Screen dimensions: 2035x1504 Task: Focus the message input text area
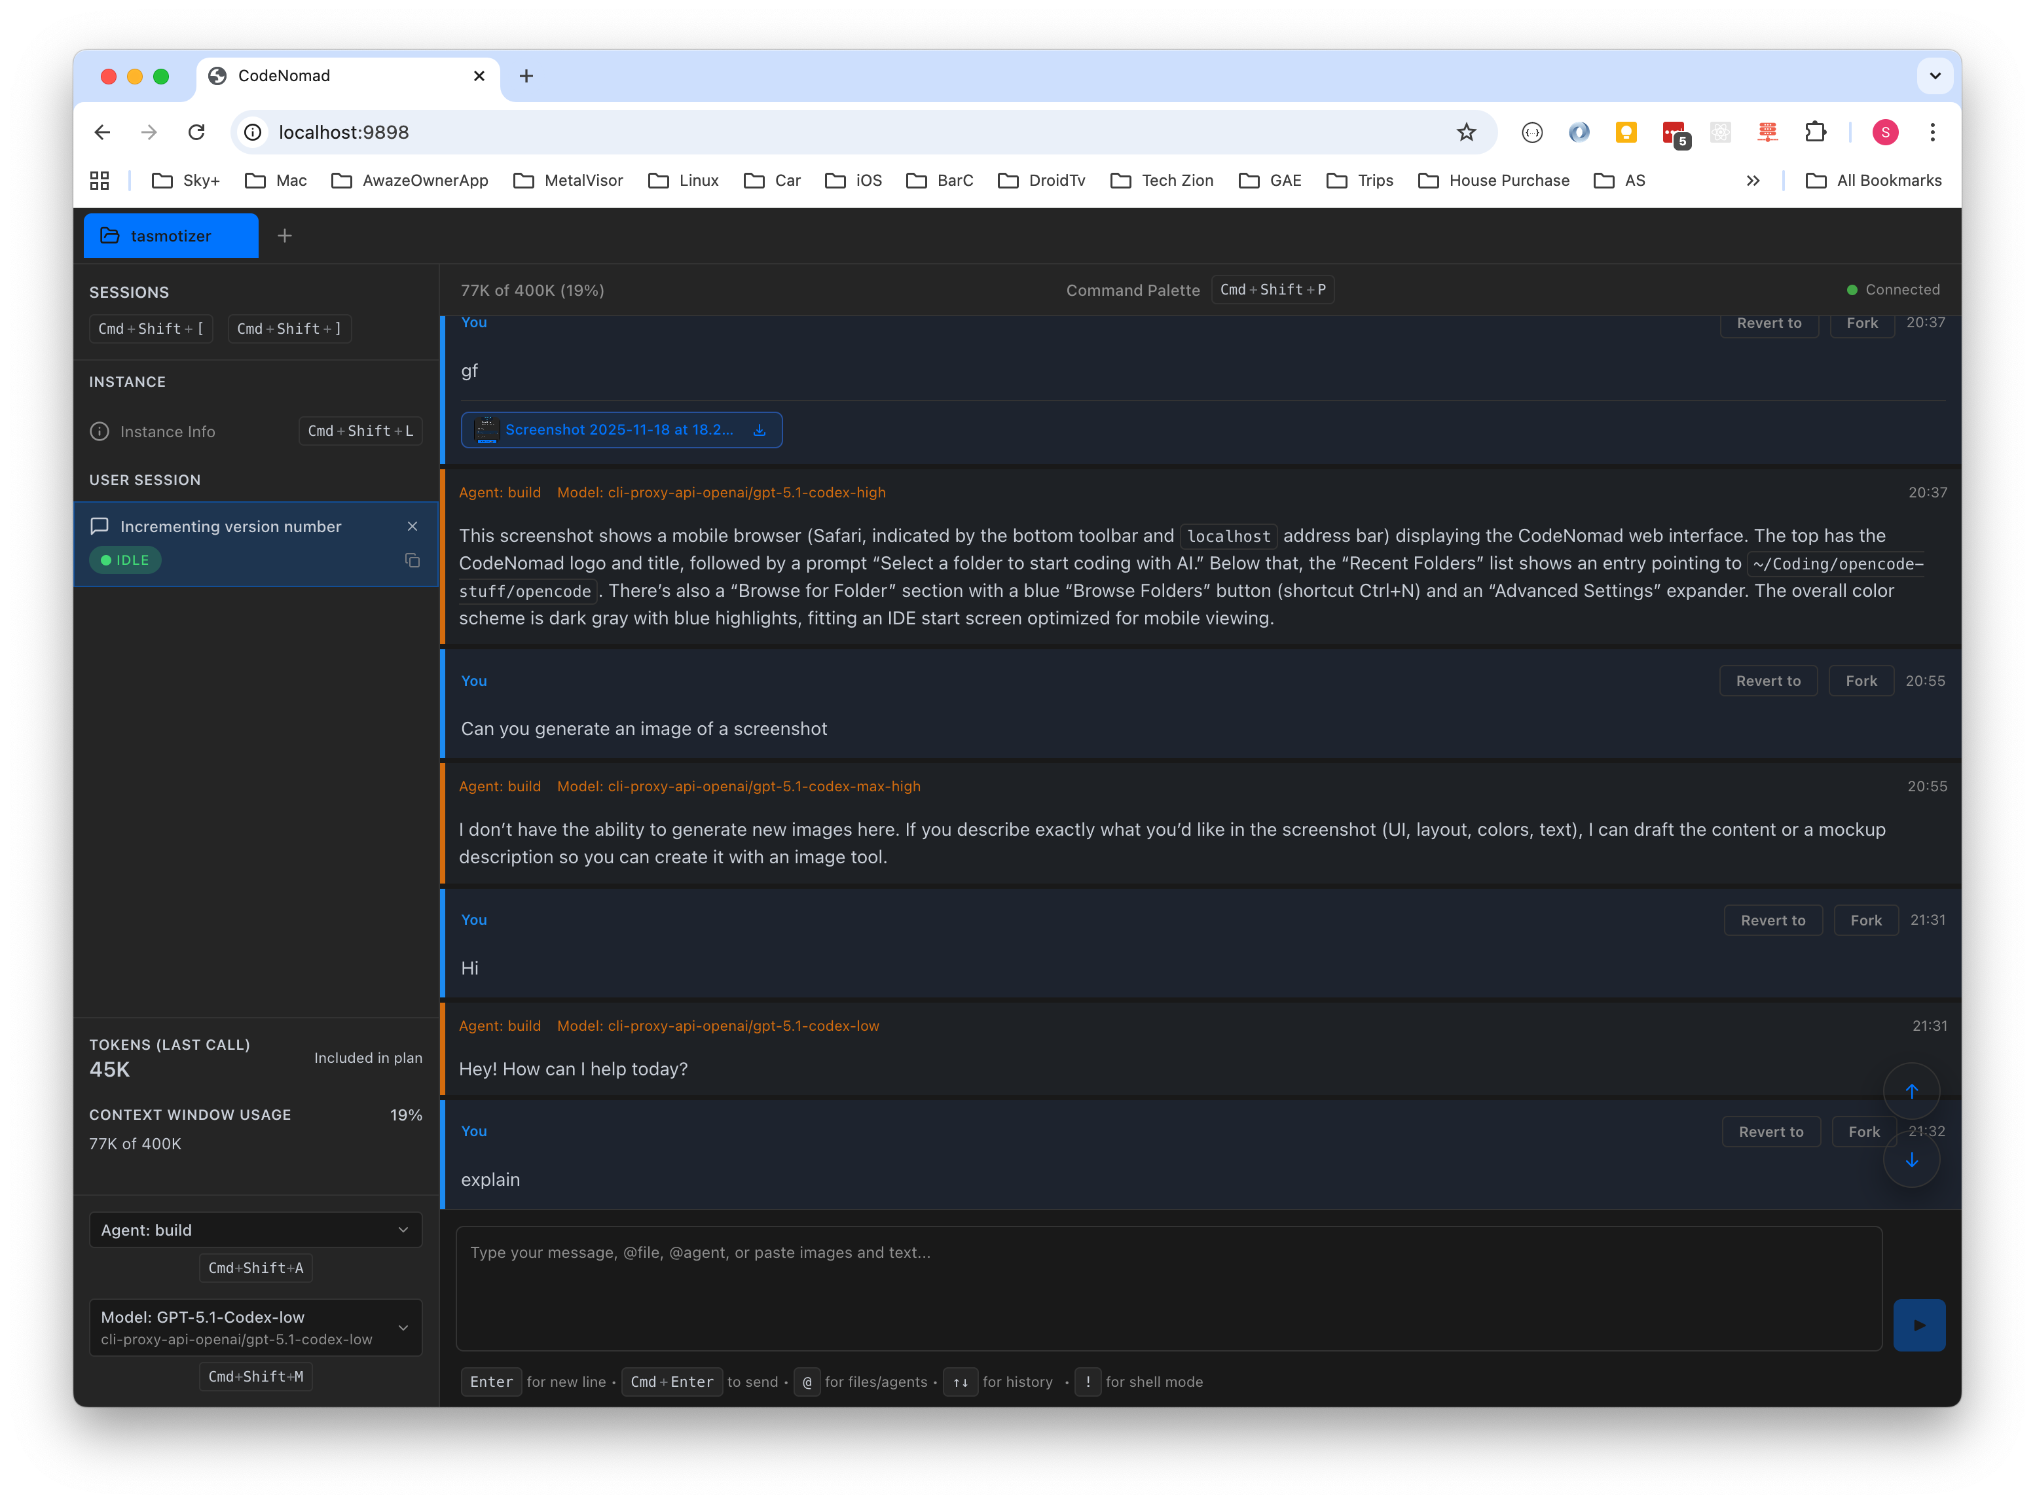click(1168, 1288)
